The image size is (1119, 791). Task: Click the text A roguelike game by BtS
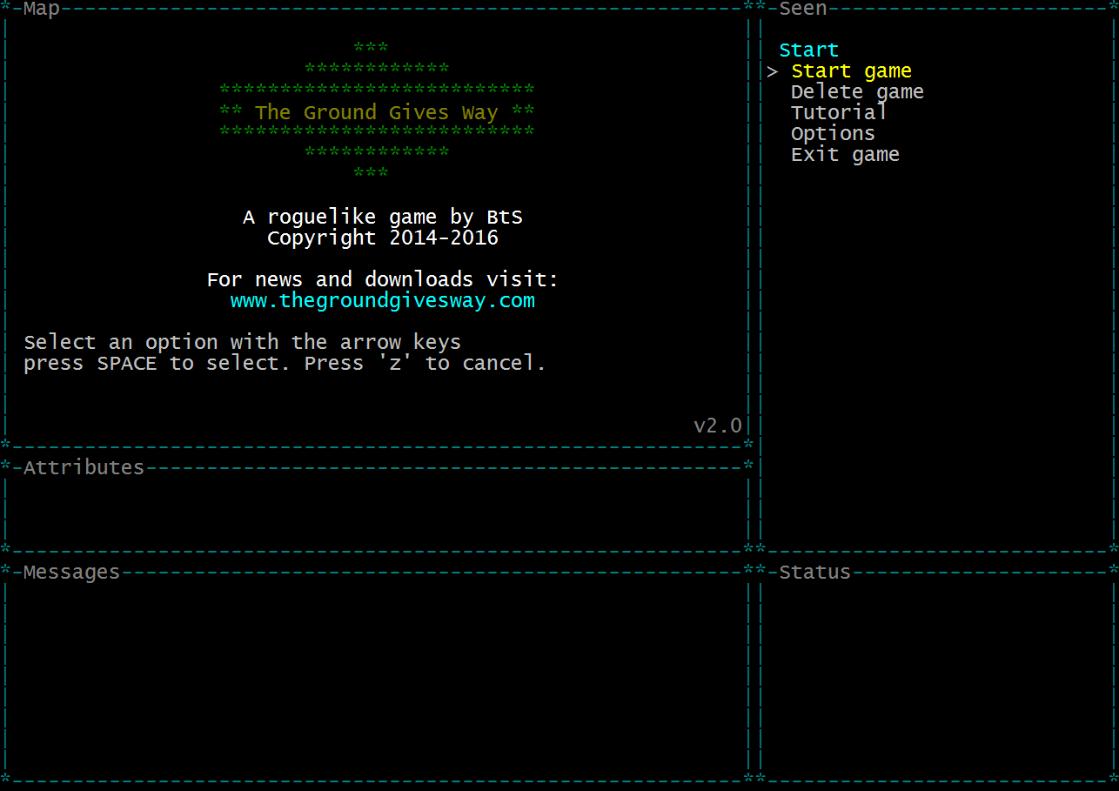tap(383, 218)
